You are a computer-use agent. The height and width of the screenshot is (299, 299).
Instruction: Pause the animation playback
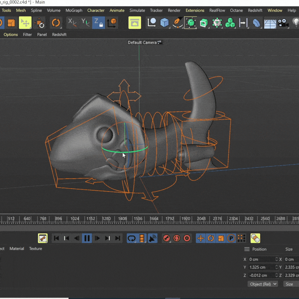[87, 238]
